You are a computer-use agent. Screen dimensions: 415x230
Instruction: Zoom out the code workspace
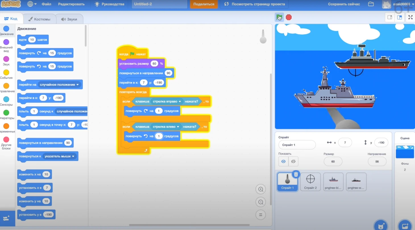(261, 202)
